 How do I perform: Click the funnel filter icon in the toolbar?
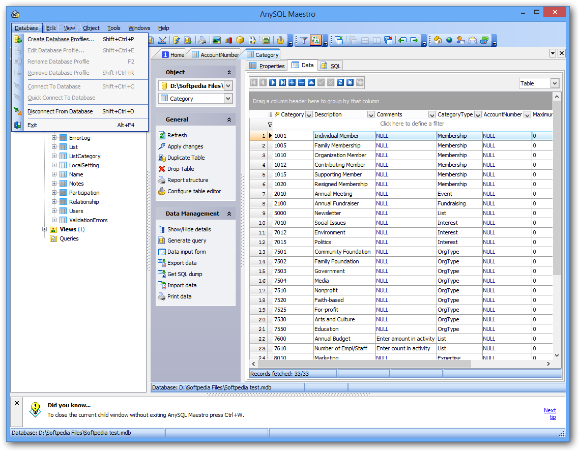(x=304, y=40)
